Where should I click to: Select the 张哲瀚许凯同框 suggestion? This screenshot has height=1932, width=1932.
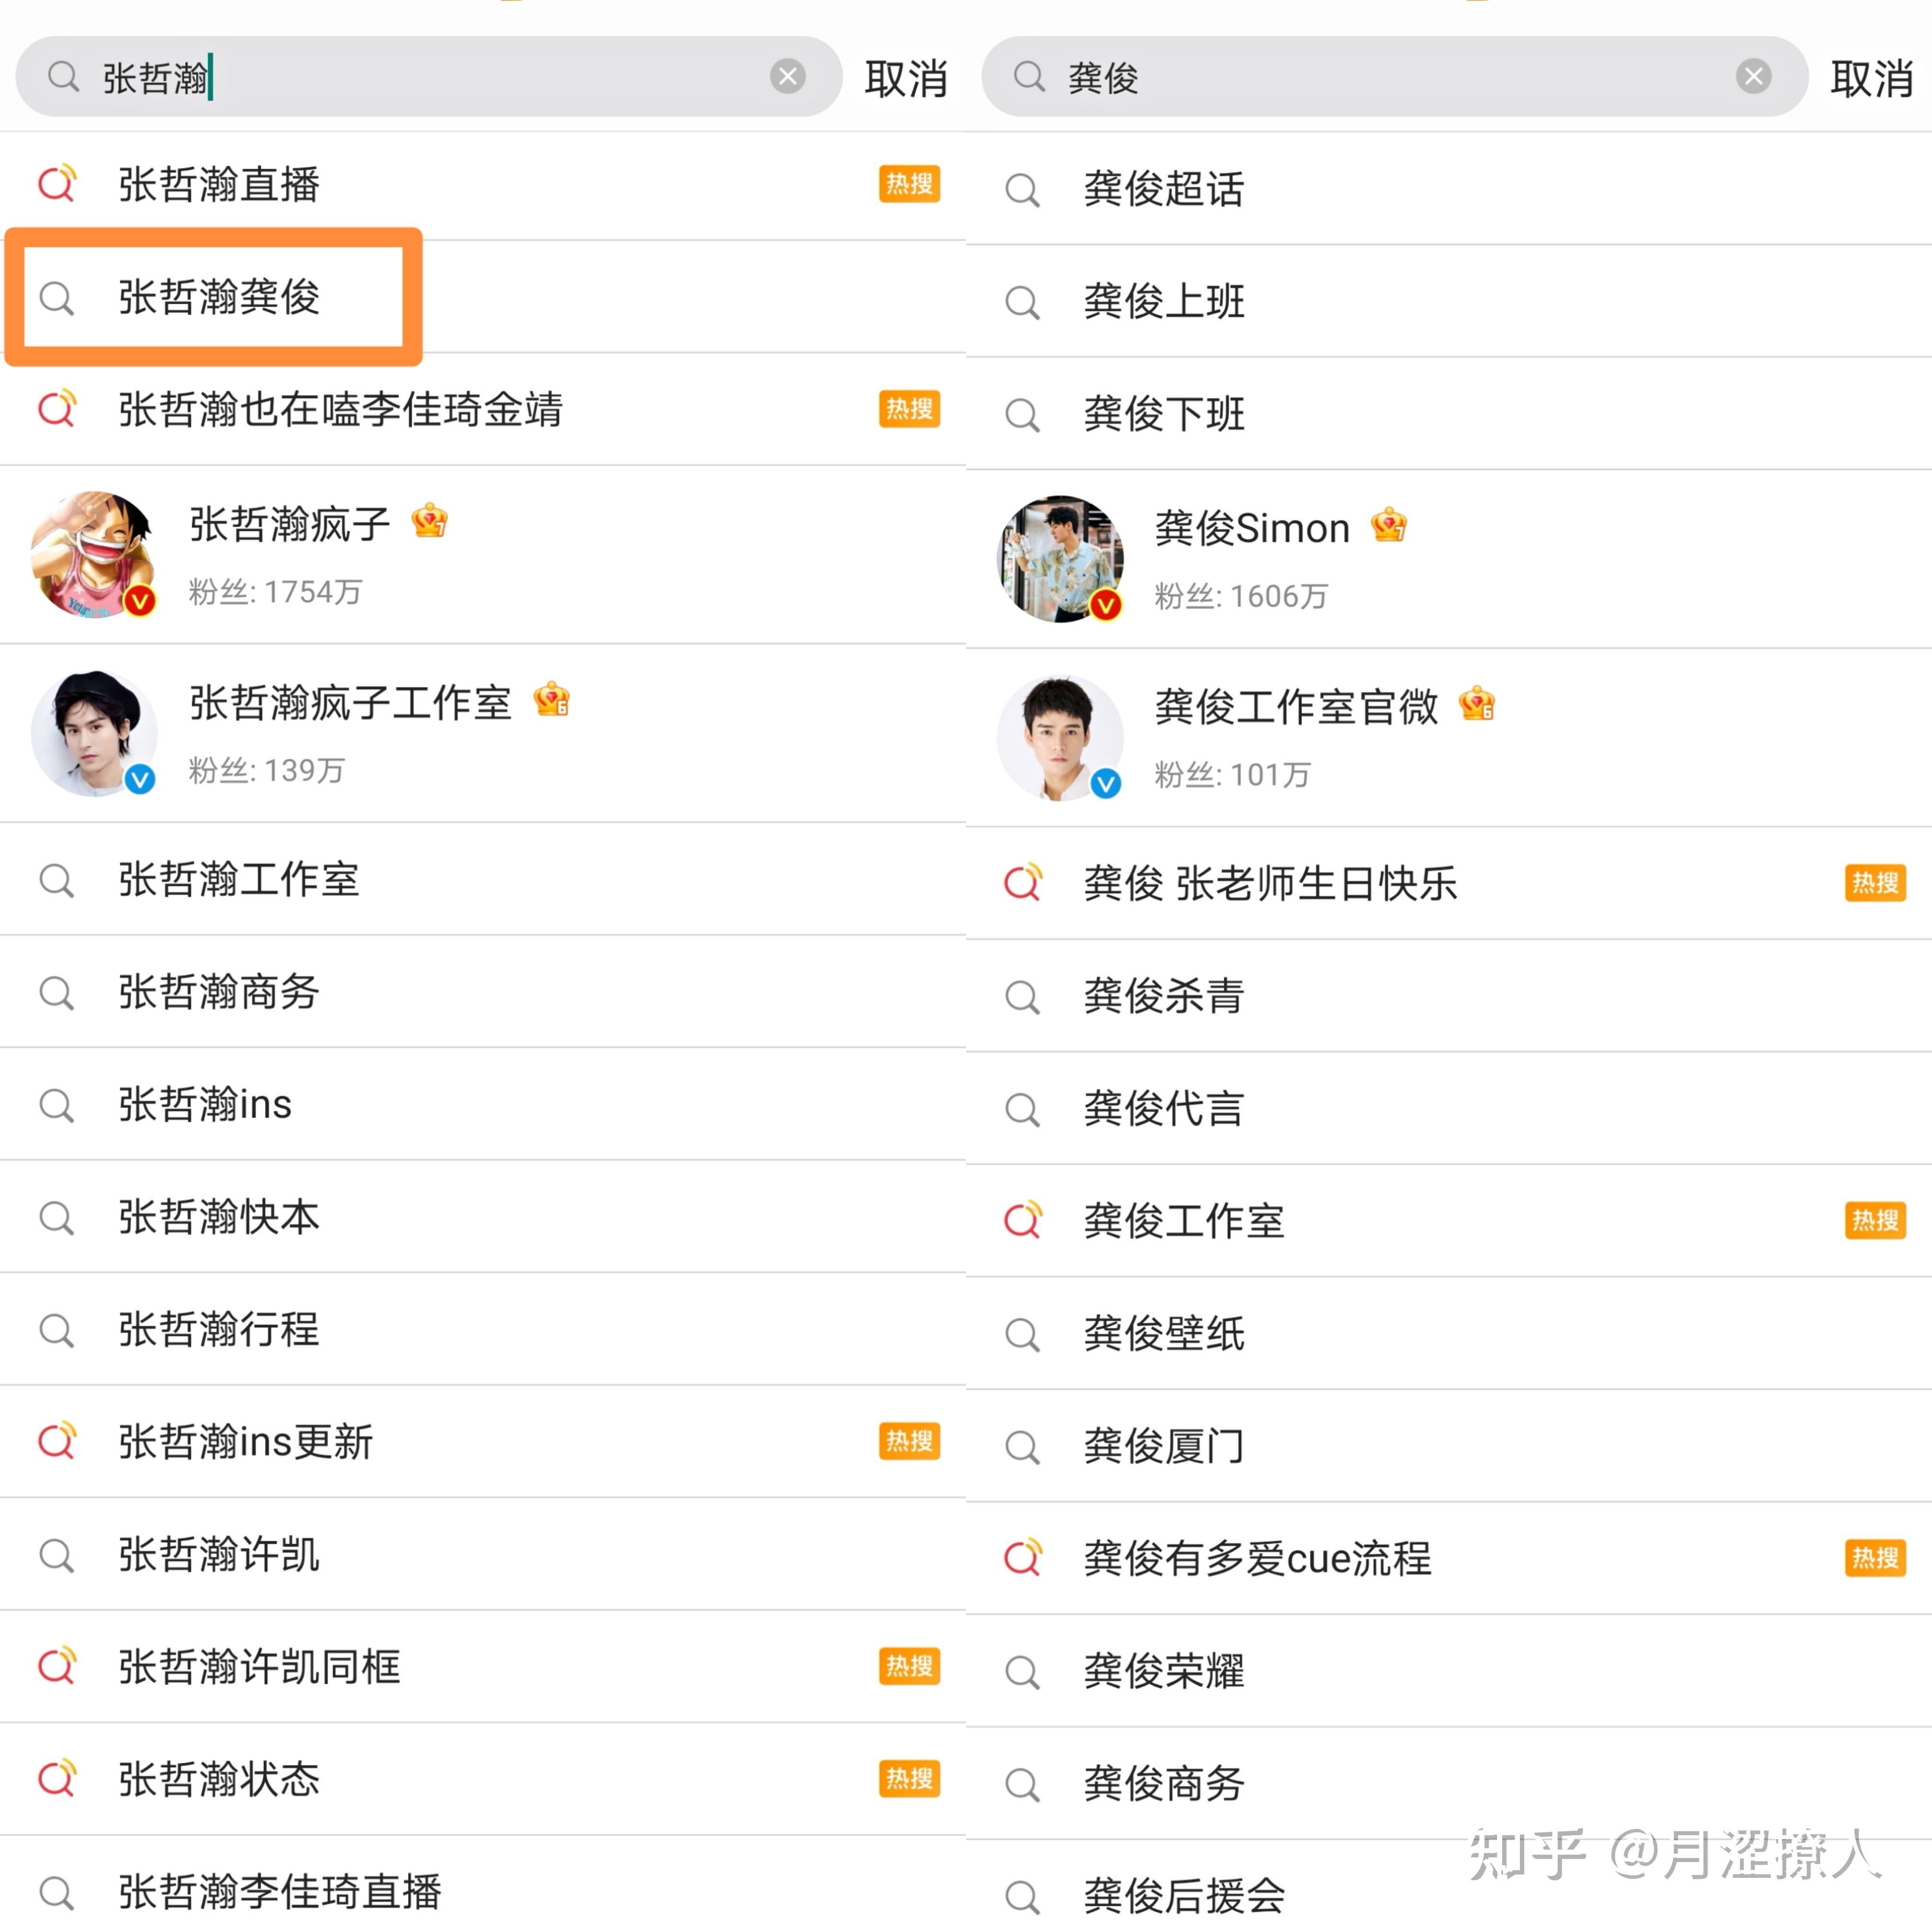point(259,1667)
